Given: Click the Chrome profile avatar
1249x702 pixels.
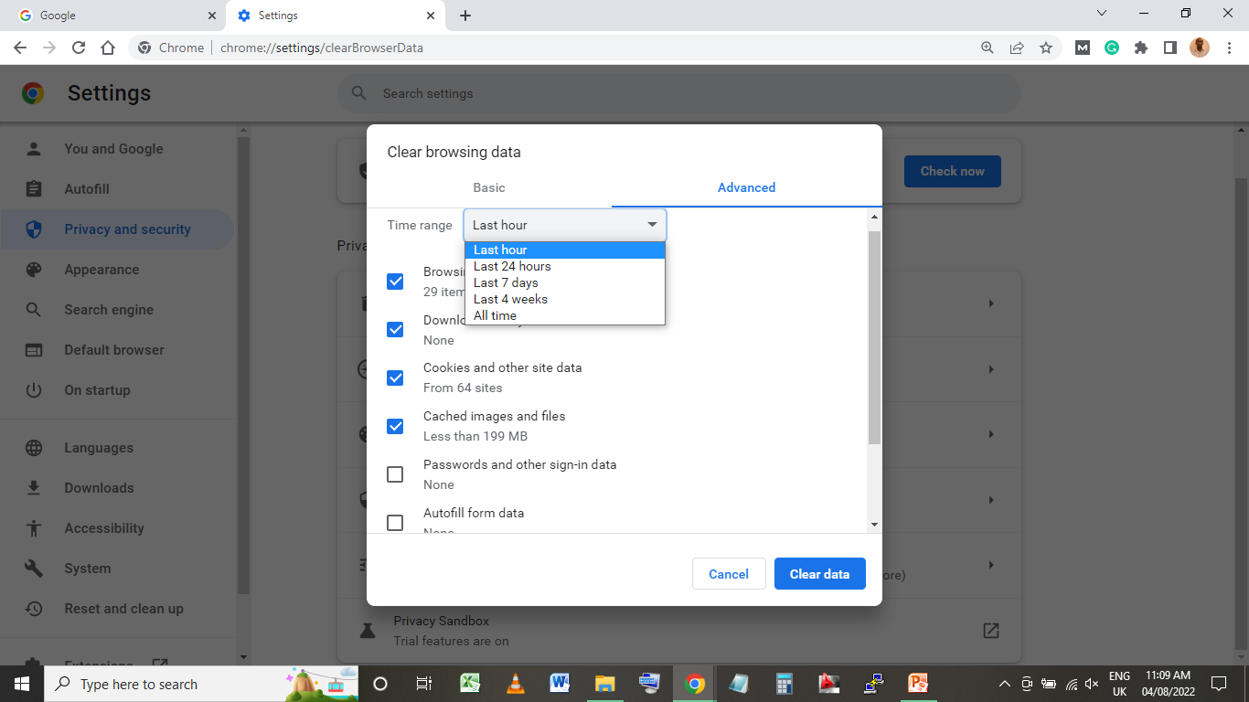Looking at the screenshot, I should pos(1199,47).
